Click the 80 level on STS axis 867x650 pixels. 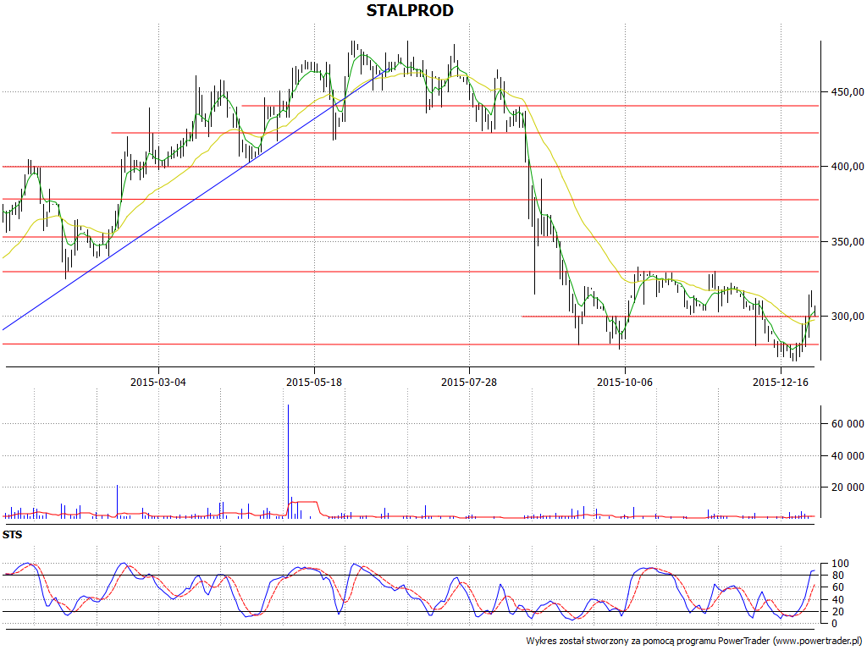pyautogui.click(x=837, y=576)
